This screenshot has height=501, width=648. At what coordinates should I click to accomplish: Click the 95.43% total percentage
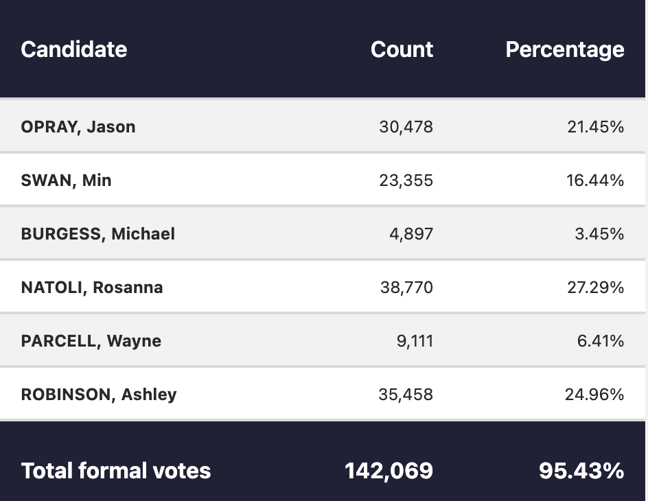click(581, 471)
